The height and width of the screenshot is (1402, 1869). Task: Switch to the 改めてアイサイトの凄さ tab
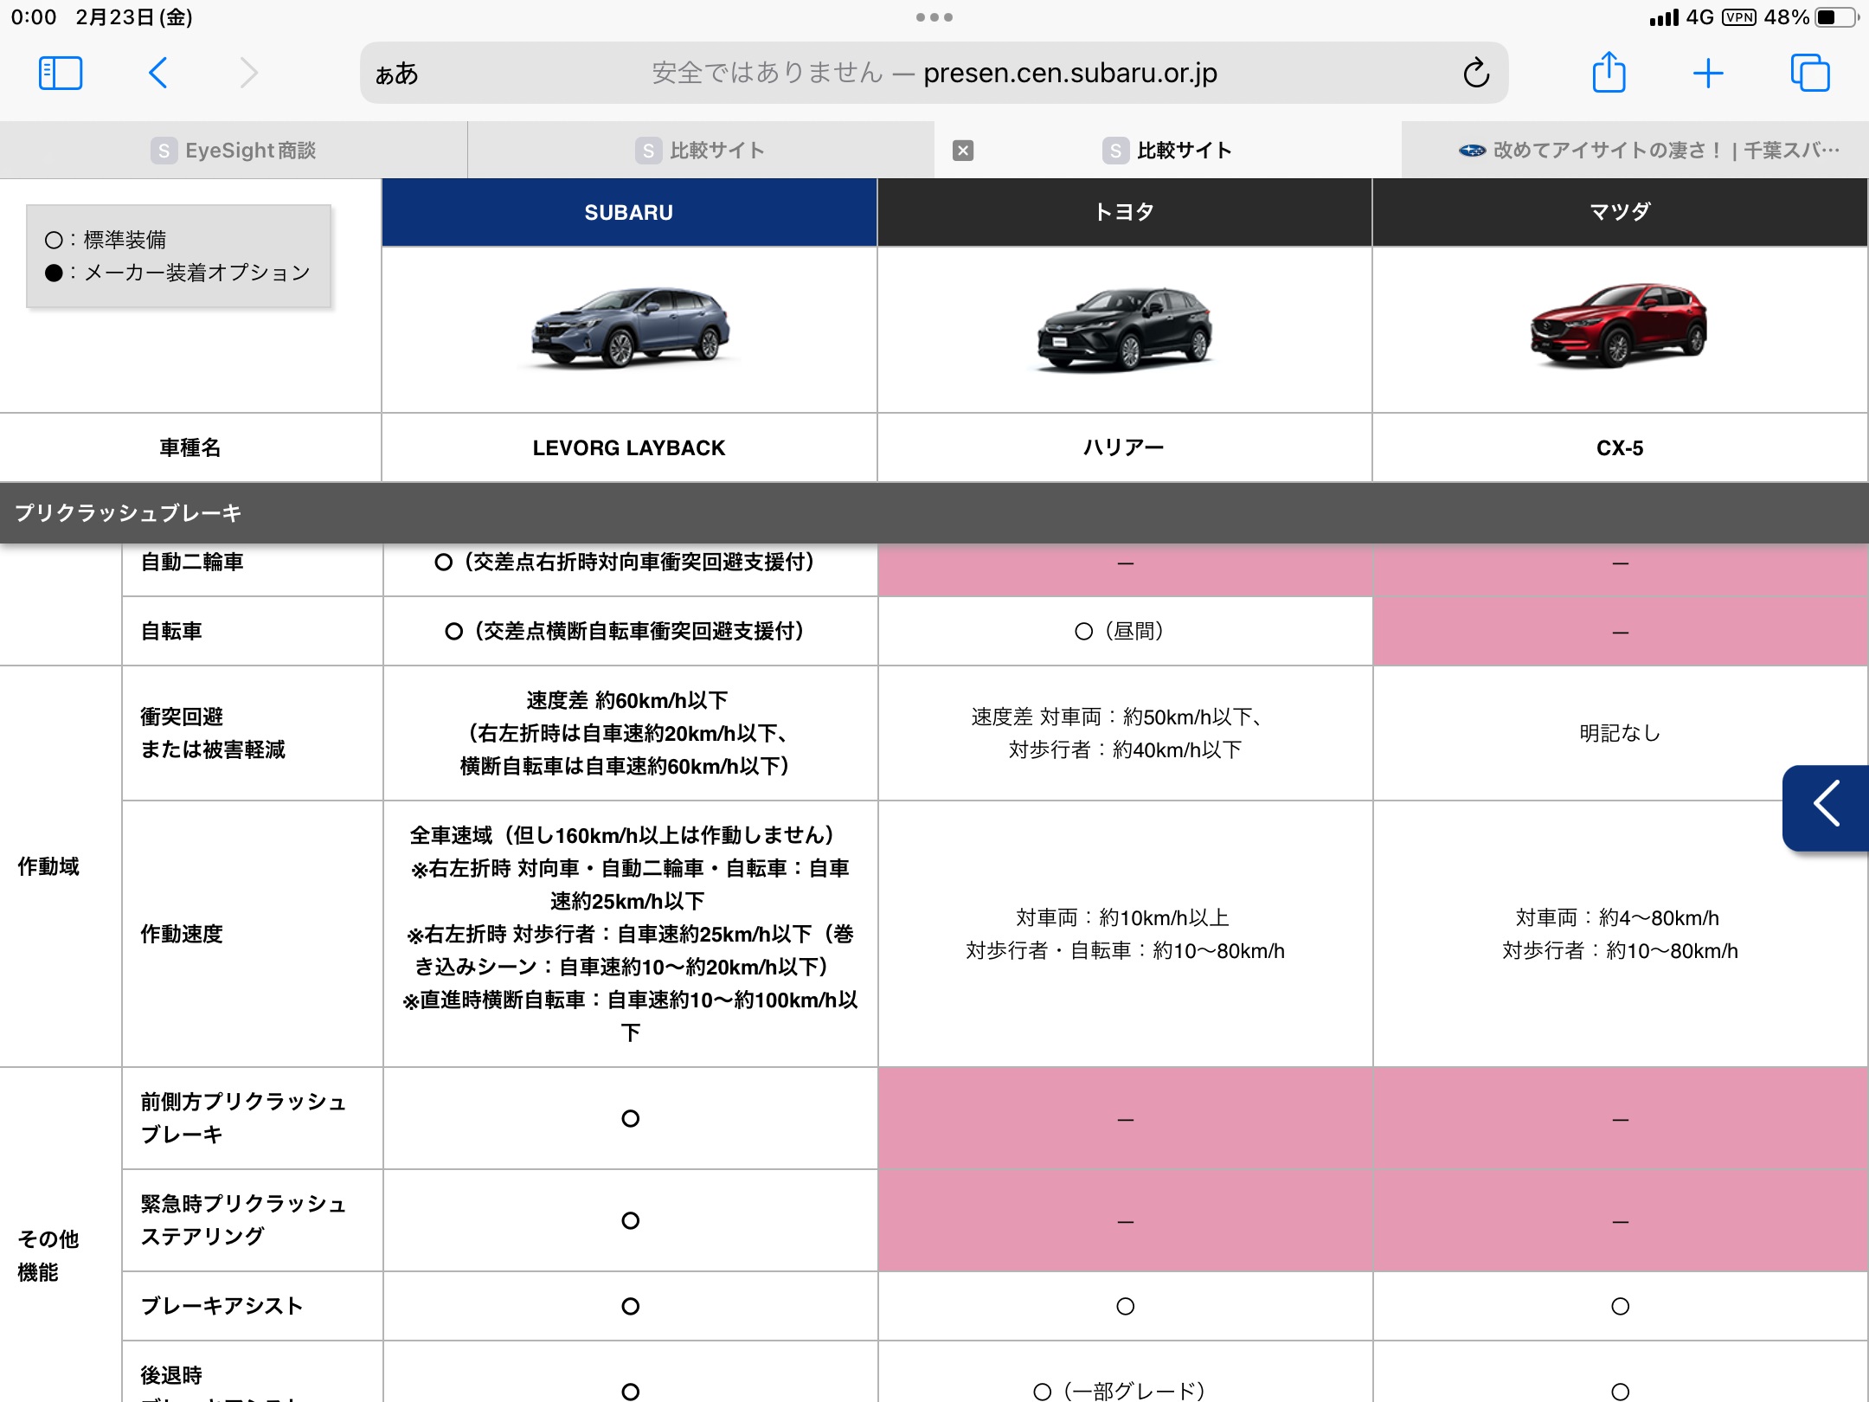click(1635, 151)
